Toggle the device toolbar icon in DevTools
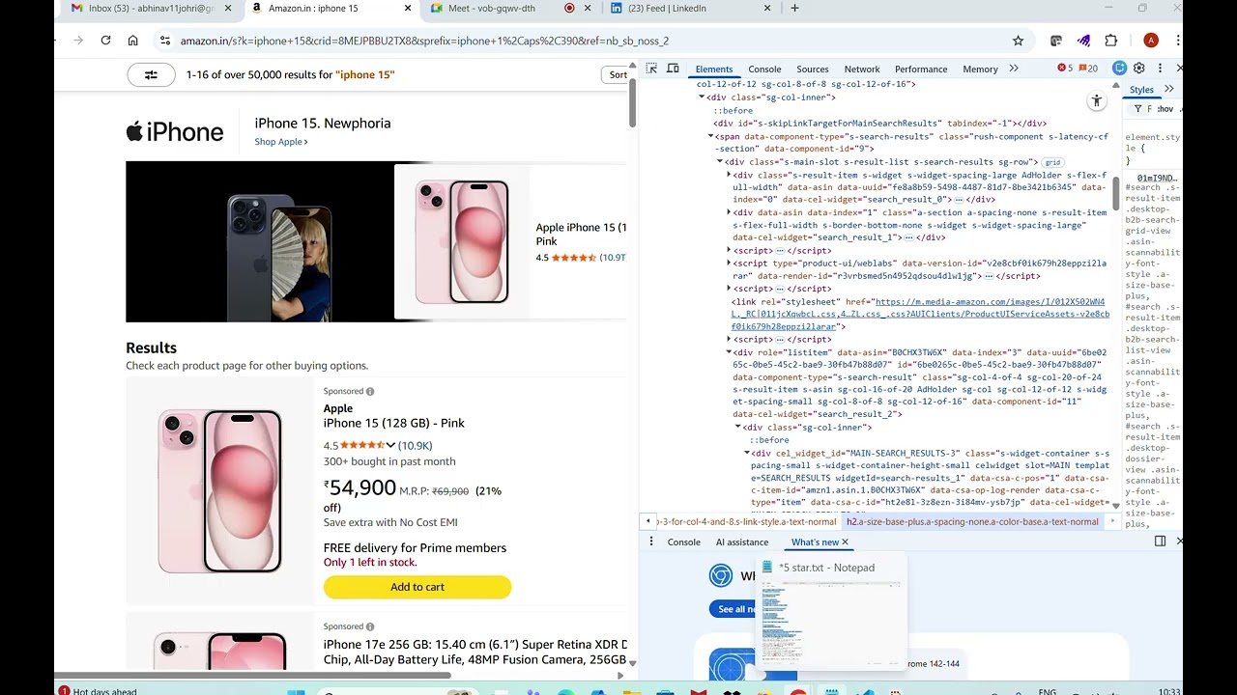 click(673, 69)
